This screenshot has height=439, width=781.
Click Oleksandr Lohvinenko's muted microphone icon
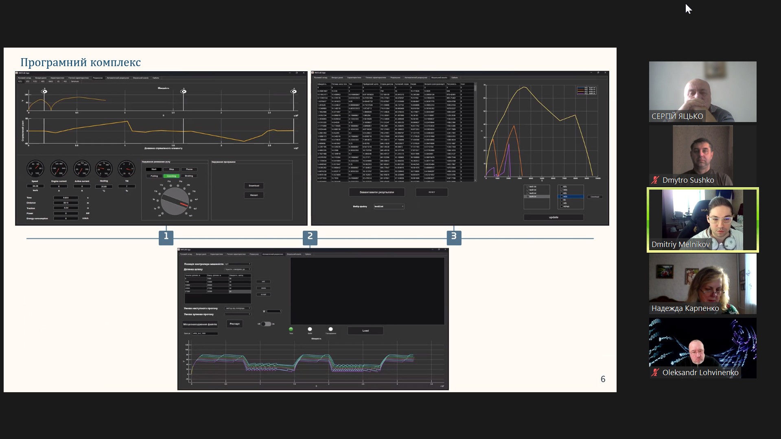655,372
